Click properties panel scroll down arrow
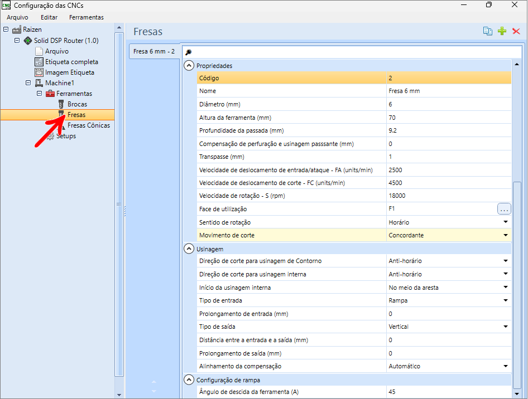 [517, 394]
